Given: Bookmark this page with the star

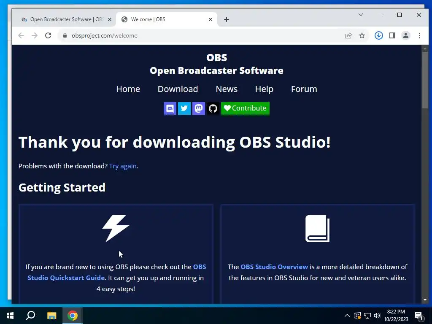Looking at the screenshot, I should click(x=362, y=35).
